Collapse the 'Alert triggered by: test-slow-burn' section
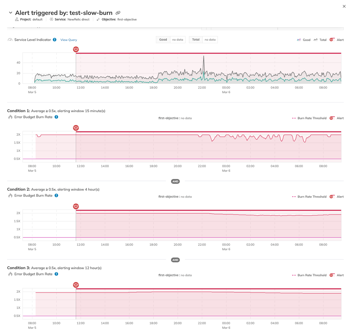 pos(11,12)
